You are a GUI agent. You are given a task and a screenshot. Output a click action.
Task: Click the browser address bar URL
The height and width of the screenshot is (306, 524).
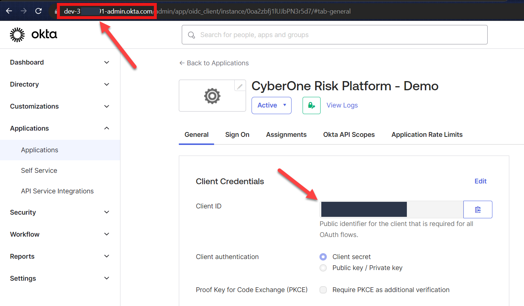(207, 11)
